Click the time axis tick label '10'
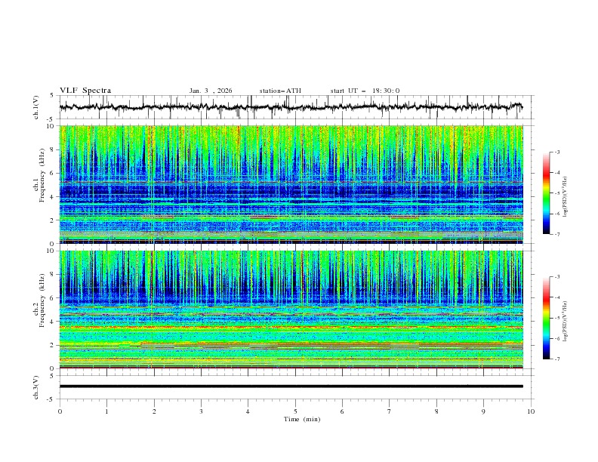598x462 pixels. pyautogui.click(x=531, y=411)
